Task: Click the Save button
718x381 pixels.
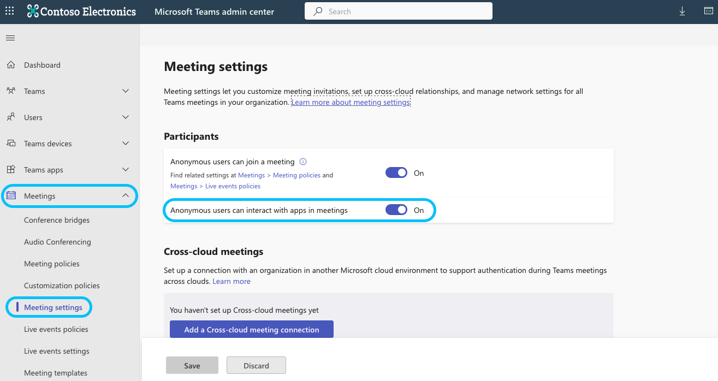Action: [192, 366]
